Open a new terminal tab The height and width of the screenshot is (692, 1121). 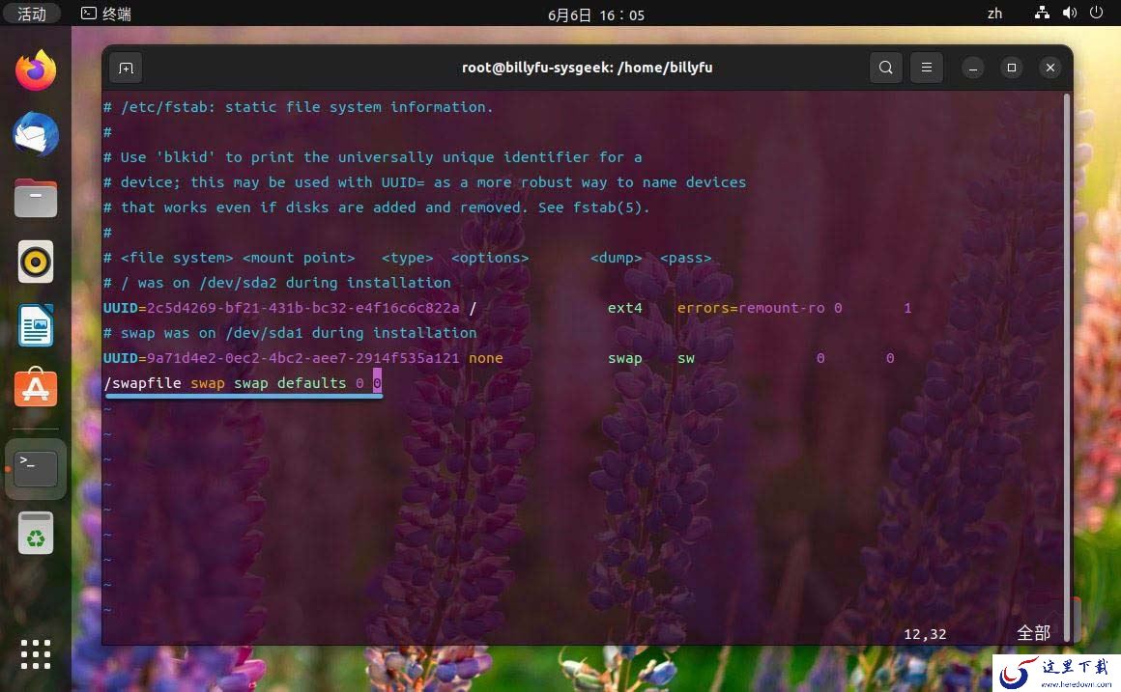[126, 68]
